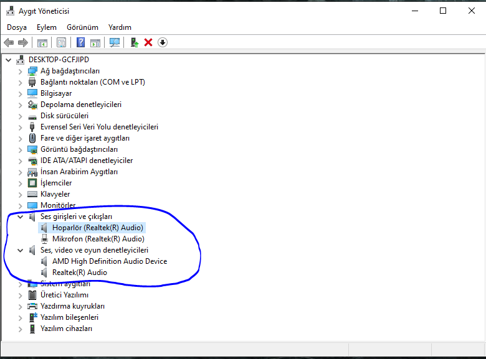Viewport: 486px width, 359px height.
Task: Click the keyboard icon beside Klavyeler
Action: click(x=32, y=194)
